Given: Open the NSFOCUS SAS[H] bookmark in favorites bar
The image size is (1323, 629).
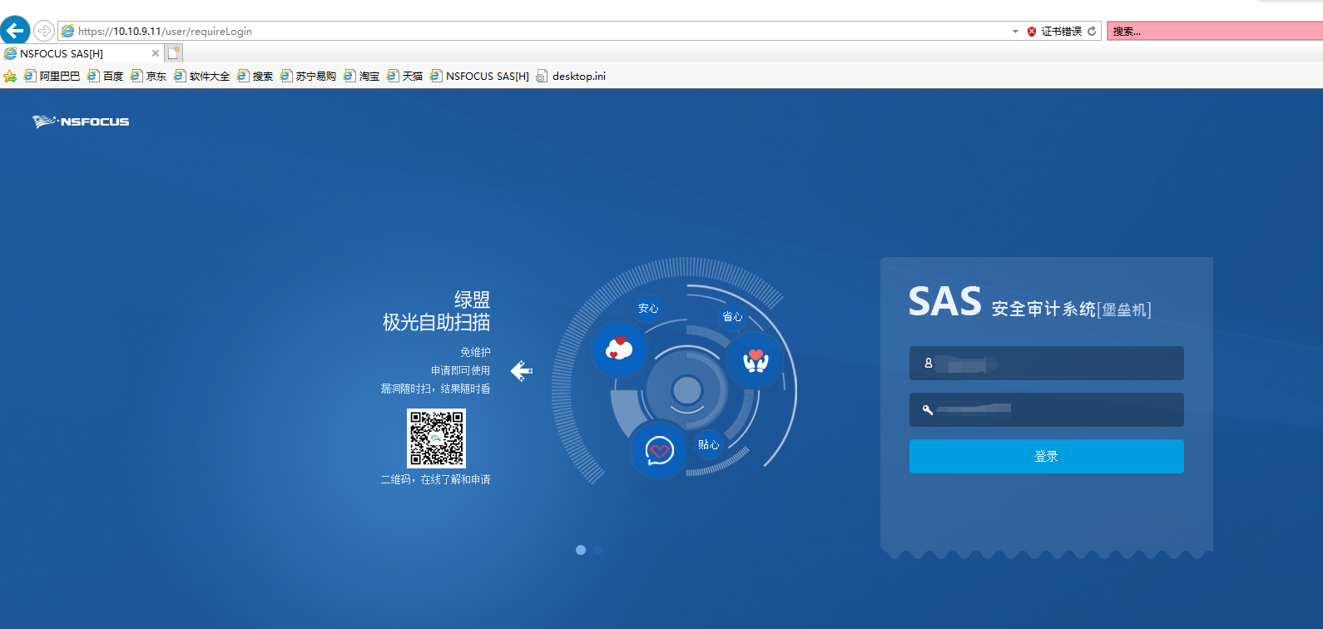Looking at the screenshot, I should click(x=480, y=76).
